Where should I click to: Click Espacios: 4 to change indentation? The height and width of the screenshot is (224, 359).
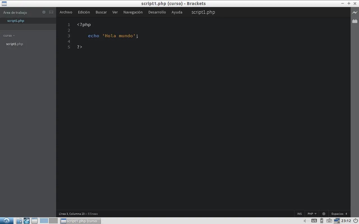click(x=339, y=214)
